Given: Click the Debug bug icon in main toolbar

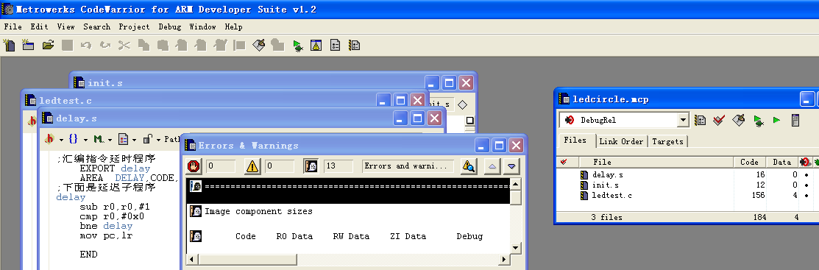Looking at the screenshot, I should 298,46.
